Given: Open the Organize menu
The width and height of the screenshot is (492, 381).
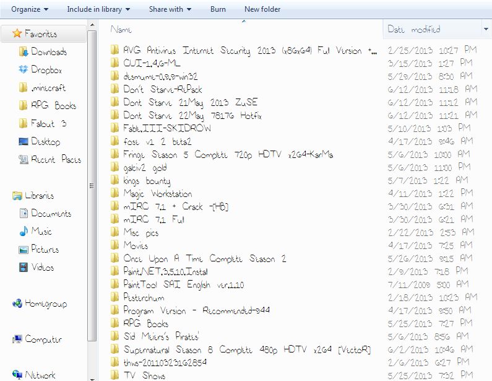Looking at the screenshot, I should point(30,9).
